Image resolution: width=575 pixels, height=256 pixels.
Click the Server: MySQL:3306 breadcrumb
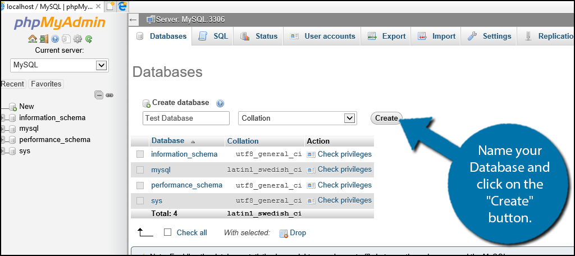[190, 20]
